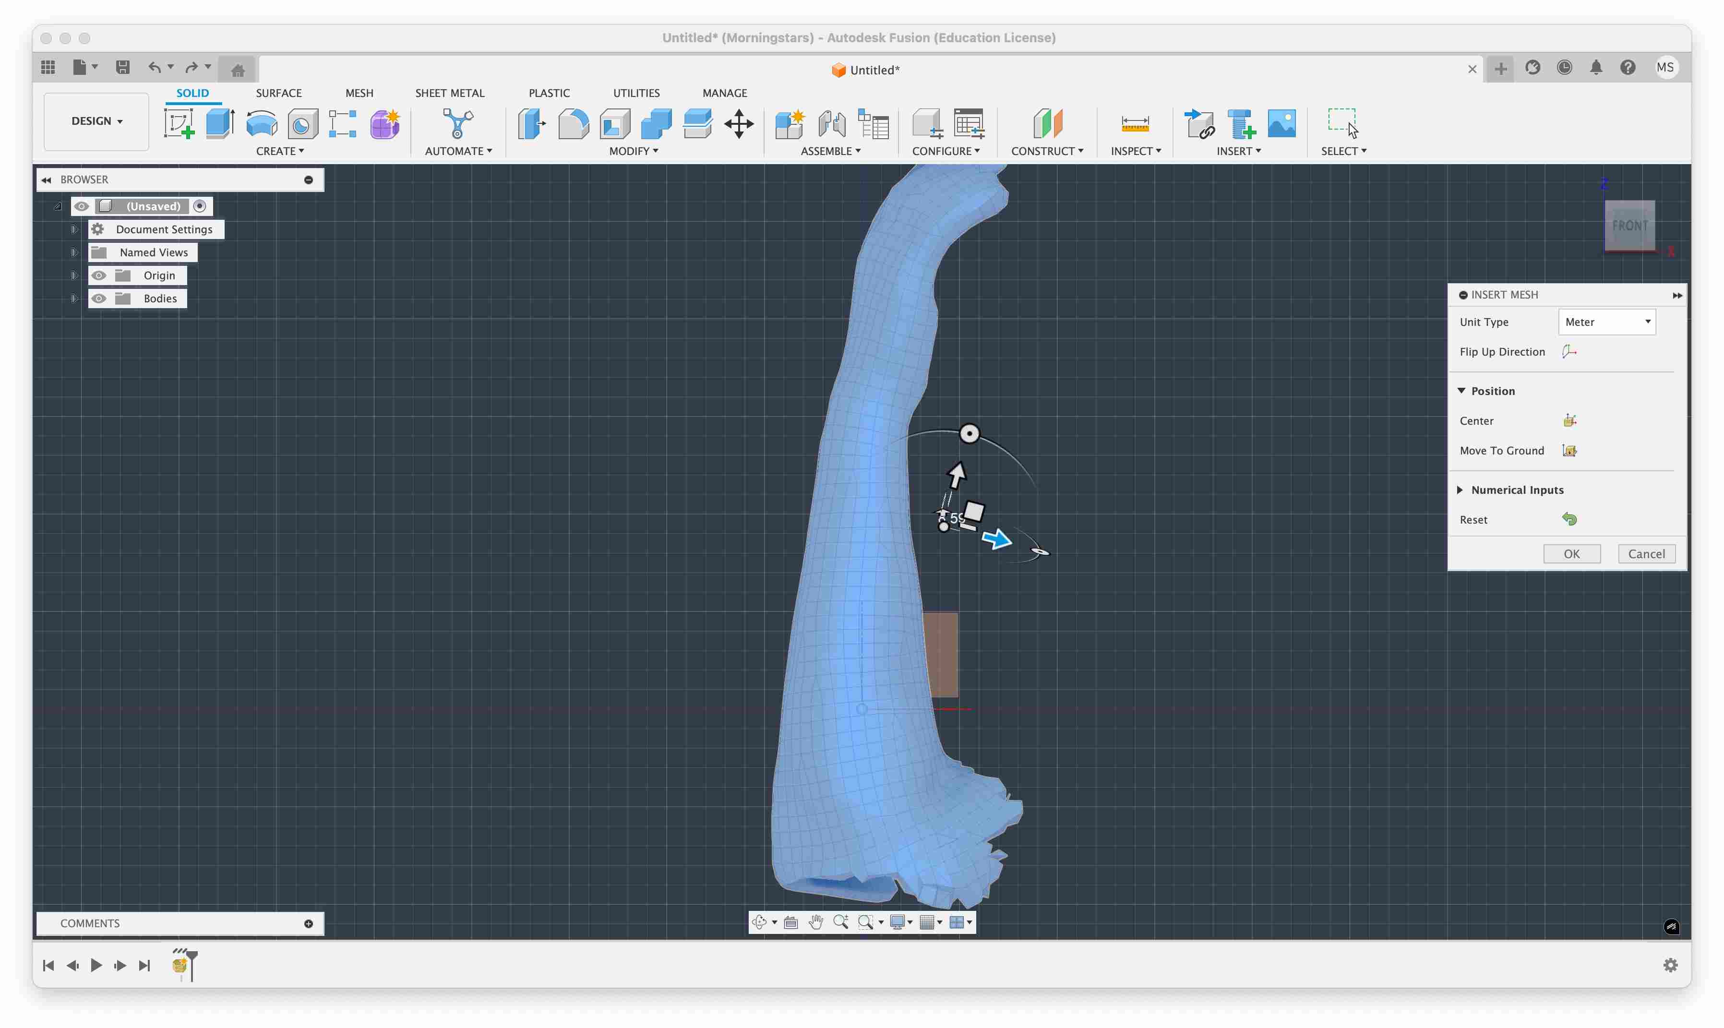Open the ASSEMBLE menu label
The width and height of the screenshot is (1724, 1028).
[x=830, y=151]
